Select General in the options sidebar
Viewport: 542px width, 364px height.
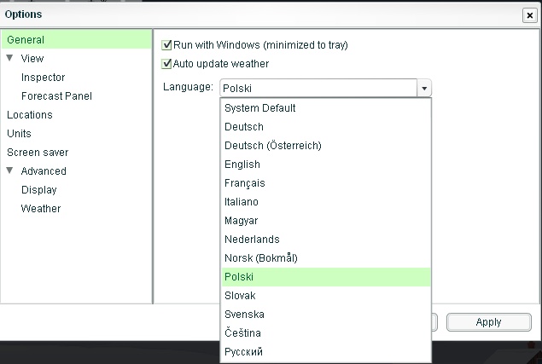coord(76,40)
